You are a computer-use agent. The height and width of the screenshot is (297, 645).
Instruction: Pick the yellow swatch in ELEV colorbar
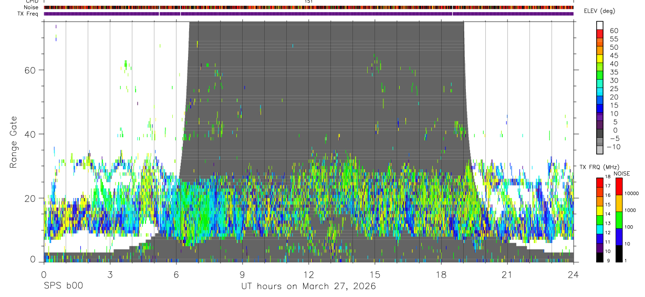[600, 59]
